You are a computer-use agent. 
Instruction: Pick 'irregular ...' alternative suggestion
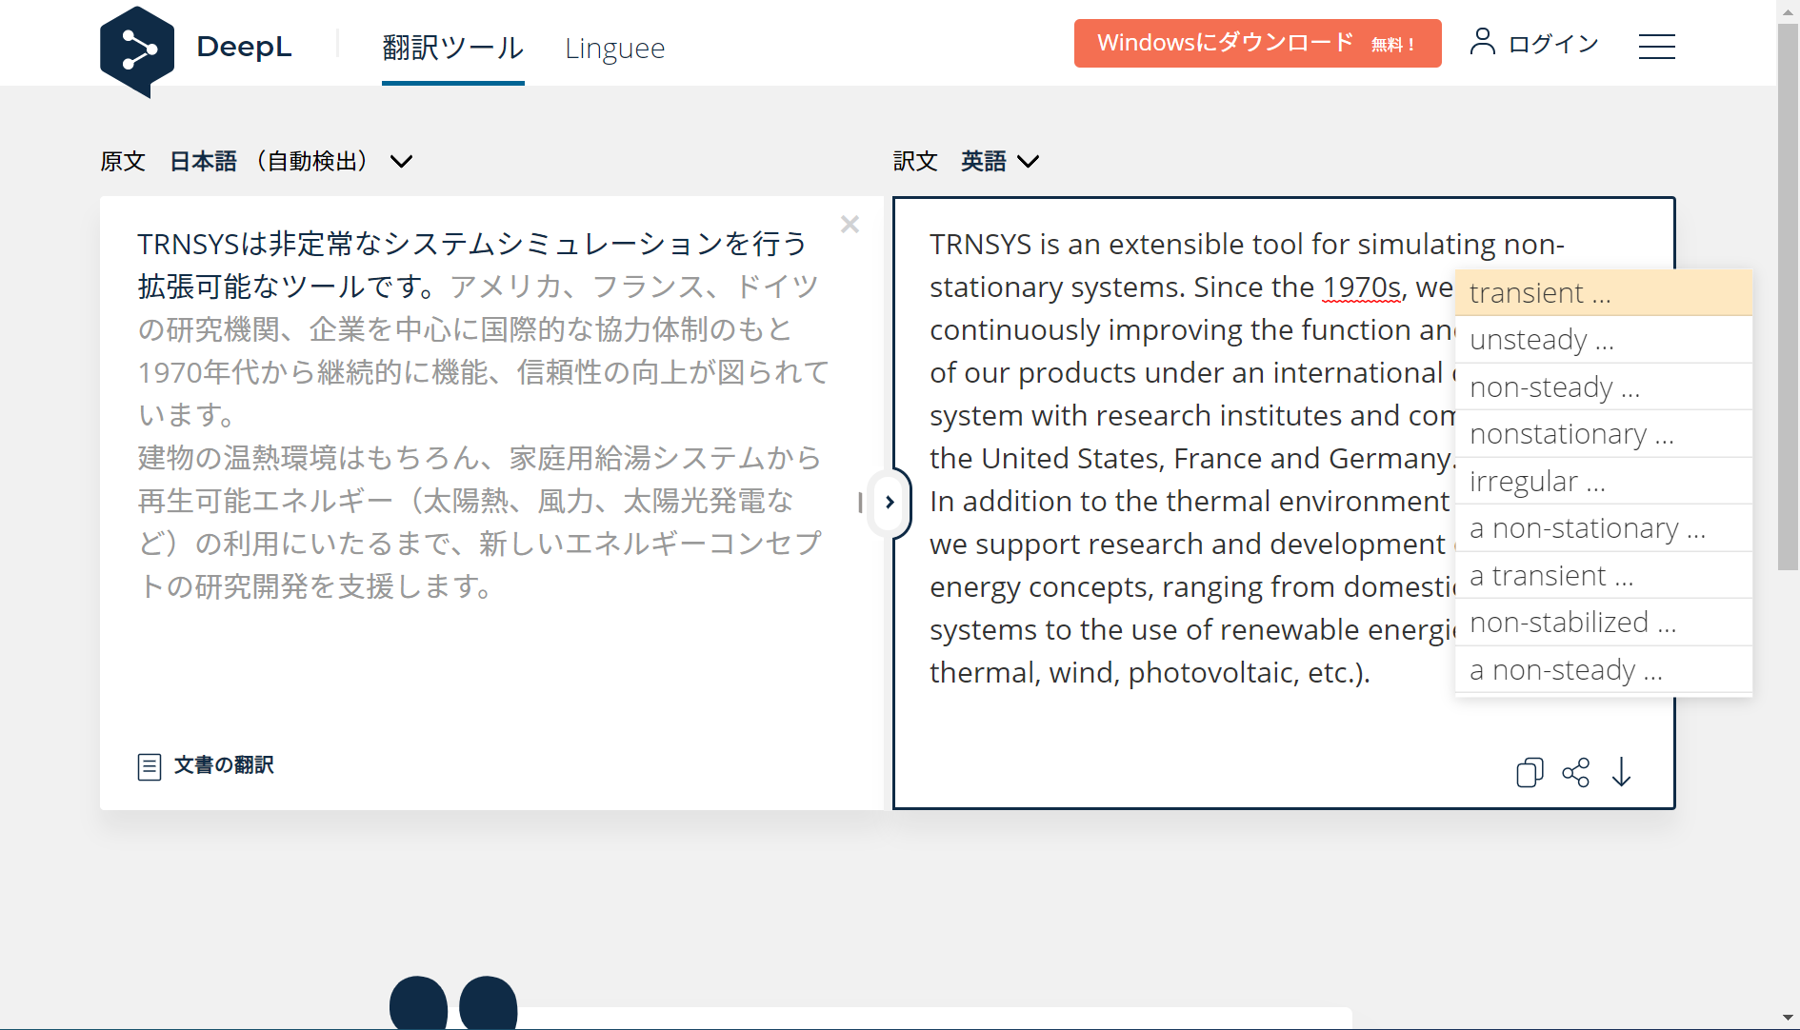1604,482
